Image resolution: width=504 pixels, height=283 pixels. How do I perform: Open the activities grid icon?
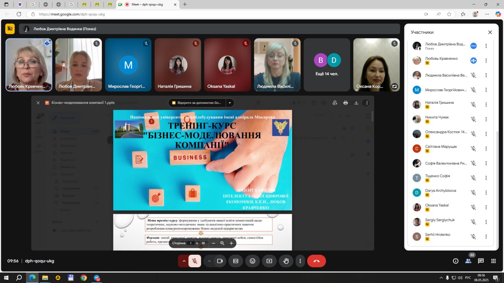(x=493, y=261)
